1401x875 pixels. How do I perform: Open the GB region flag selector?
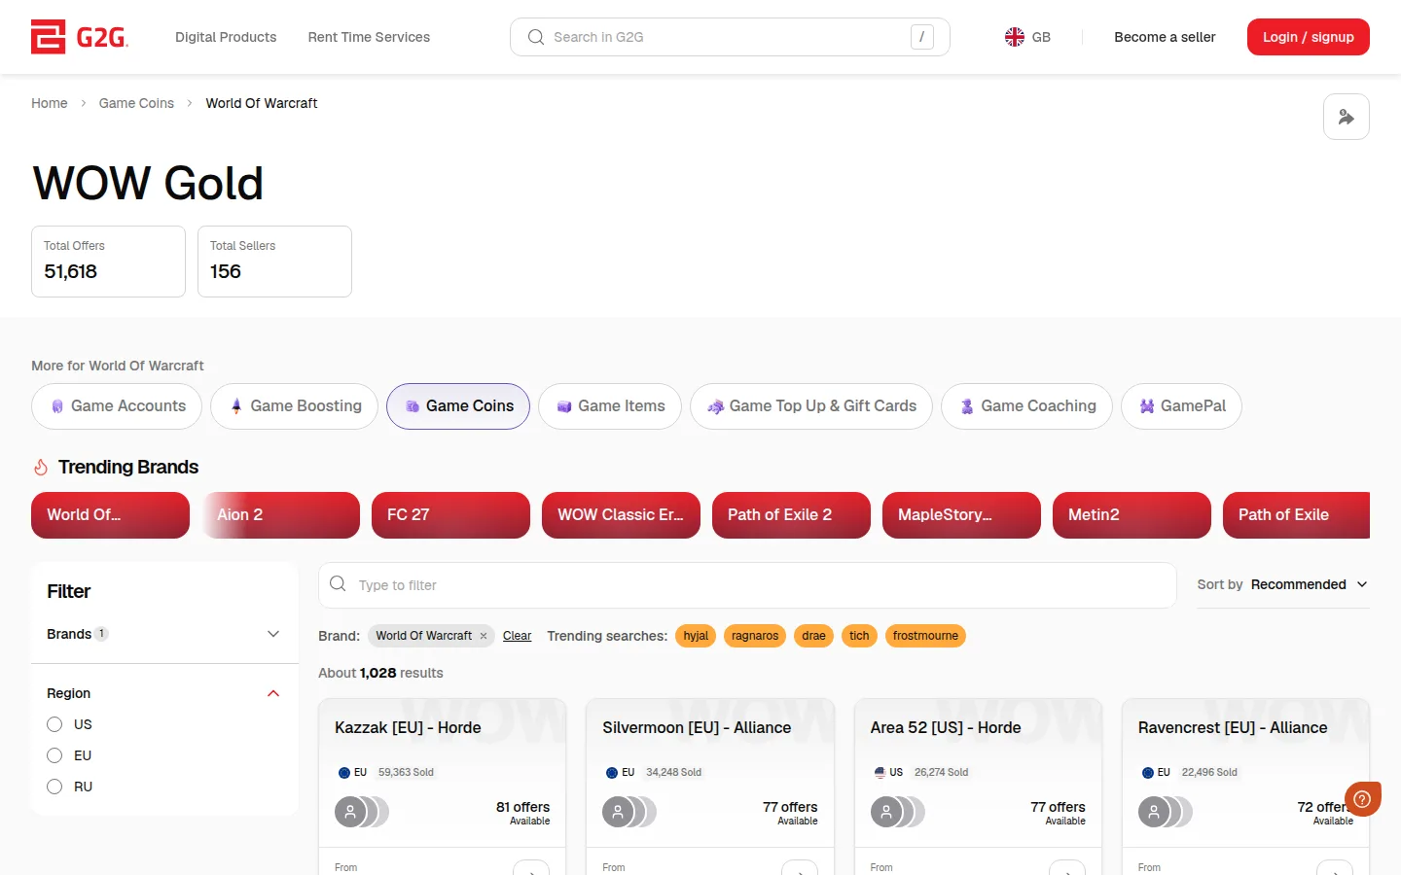click(x=1027, y=37)
